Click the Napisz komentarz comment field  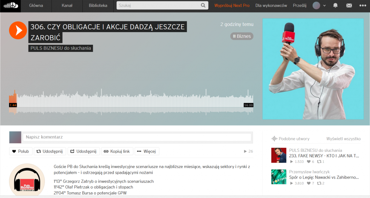[137, 137]
